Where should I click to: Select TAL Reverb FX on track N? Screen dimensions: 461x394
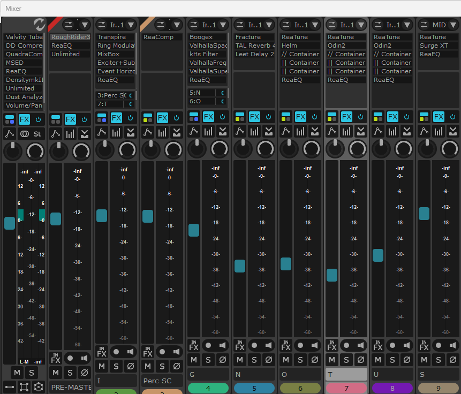pyautogui.click(x=255, y=46)
